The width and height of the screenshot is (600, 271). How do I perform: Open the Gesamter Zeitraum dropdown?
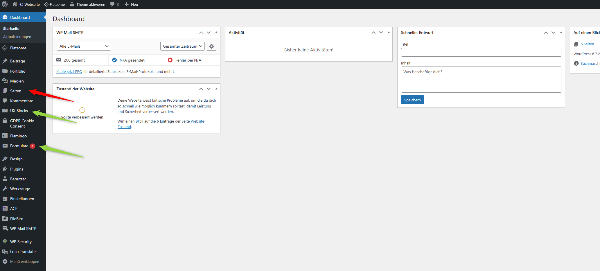(182, 46)
